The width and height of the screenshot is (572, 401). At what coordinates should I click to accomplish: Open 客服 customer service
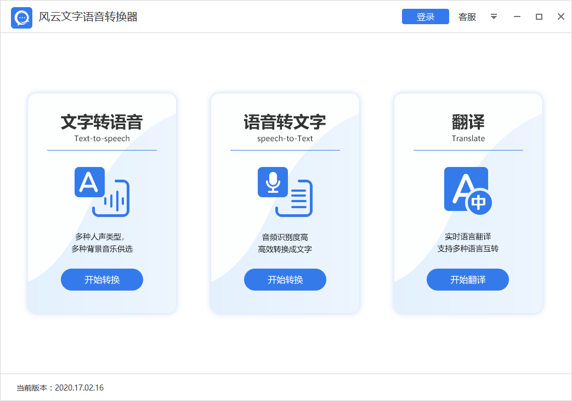467,16
